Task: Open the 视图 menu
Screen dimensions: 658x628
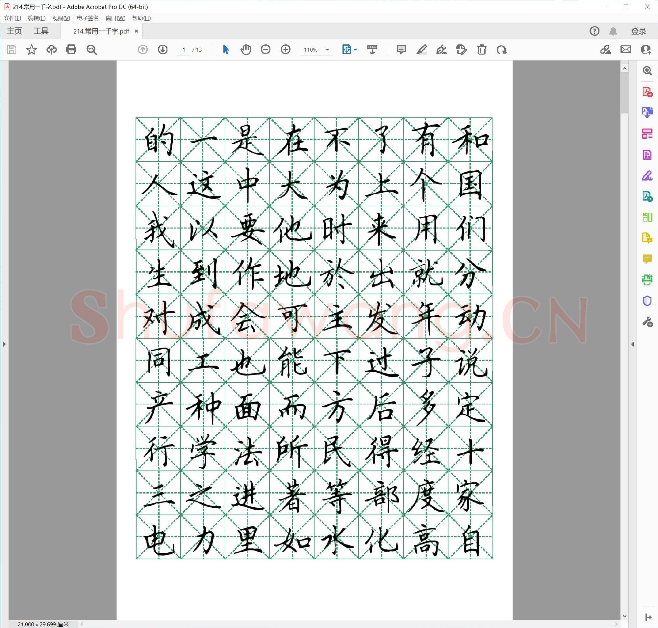Action: (x=61, y=18)
